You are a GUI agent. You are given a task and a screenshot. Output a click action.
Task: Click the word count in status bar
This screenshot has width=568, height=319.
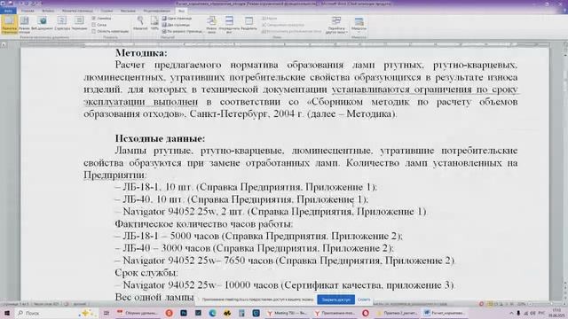pyautogui.click(x=45, y=304)
